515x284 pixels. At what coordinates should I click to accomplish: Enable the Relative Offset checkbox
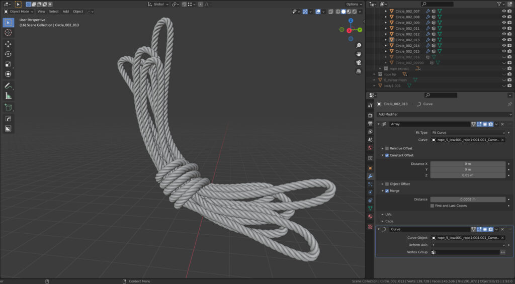387,148
